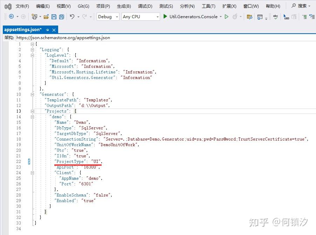Viewport: 316px width, 235px height.
Task: Click the 搜索 search button
Action: click(x=301, y=6)
